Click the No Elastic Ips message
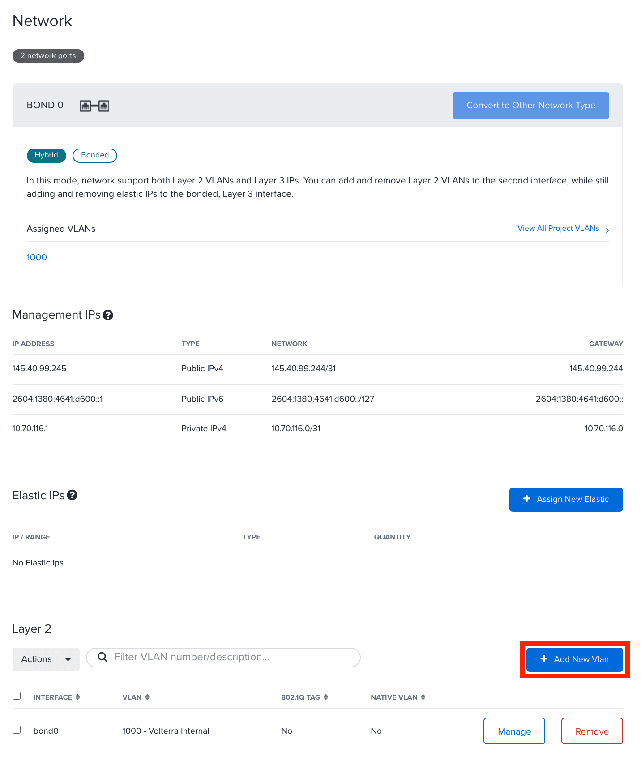Image resolution: width=641 pixels, height=773 pixels. pos(38,563)
